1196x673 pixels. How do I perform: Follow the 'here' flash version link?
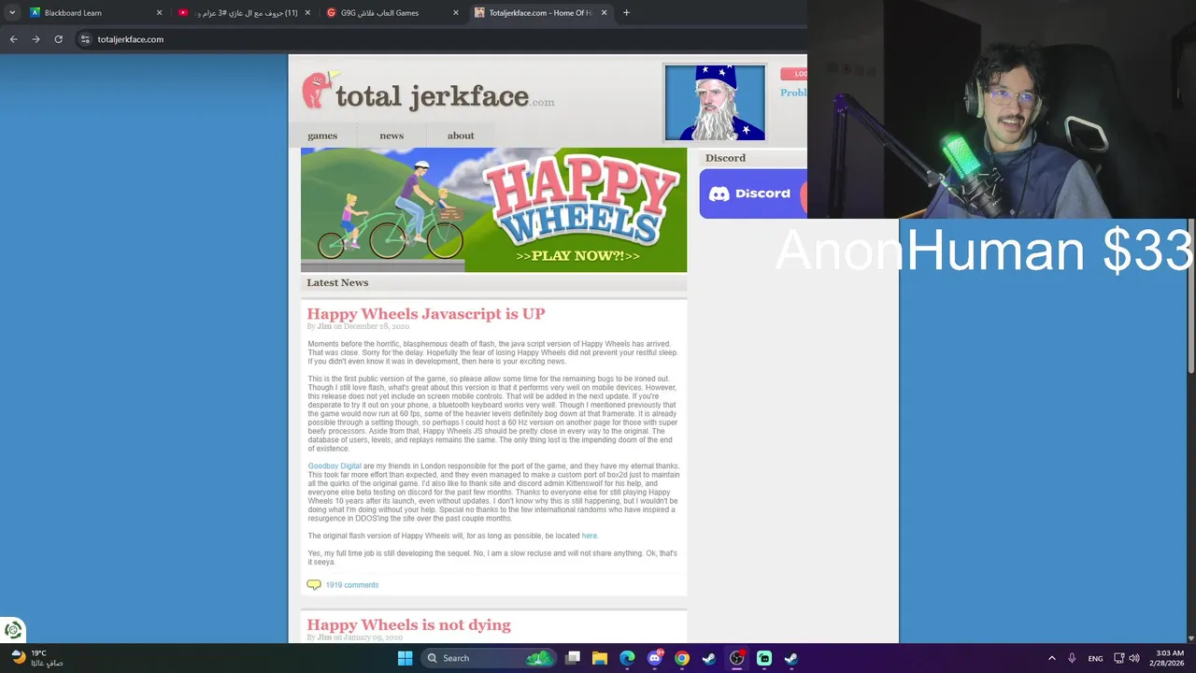pos(589,536)
